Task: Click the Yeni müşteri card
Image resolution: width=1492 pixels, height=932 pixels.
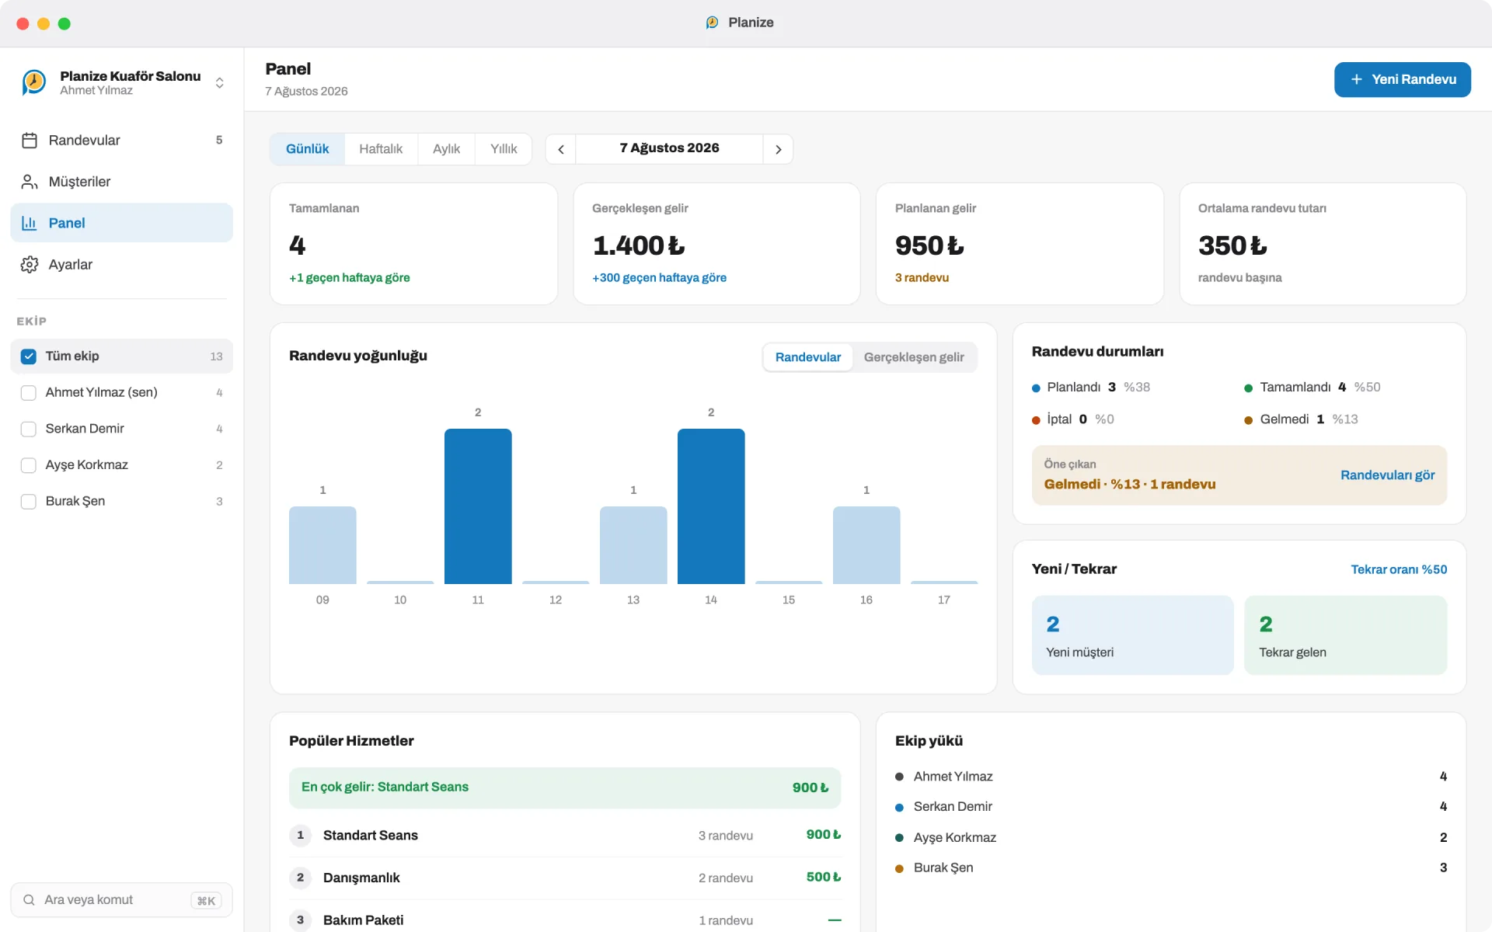Action: pos(1132,635)
